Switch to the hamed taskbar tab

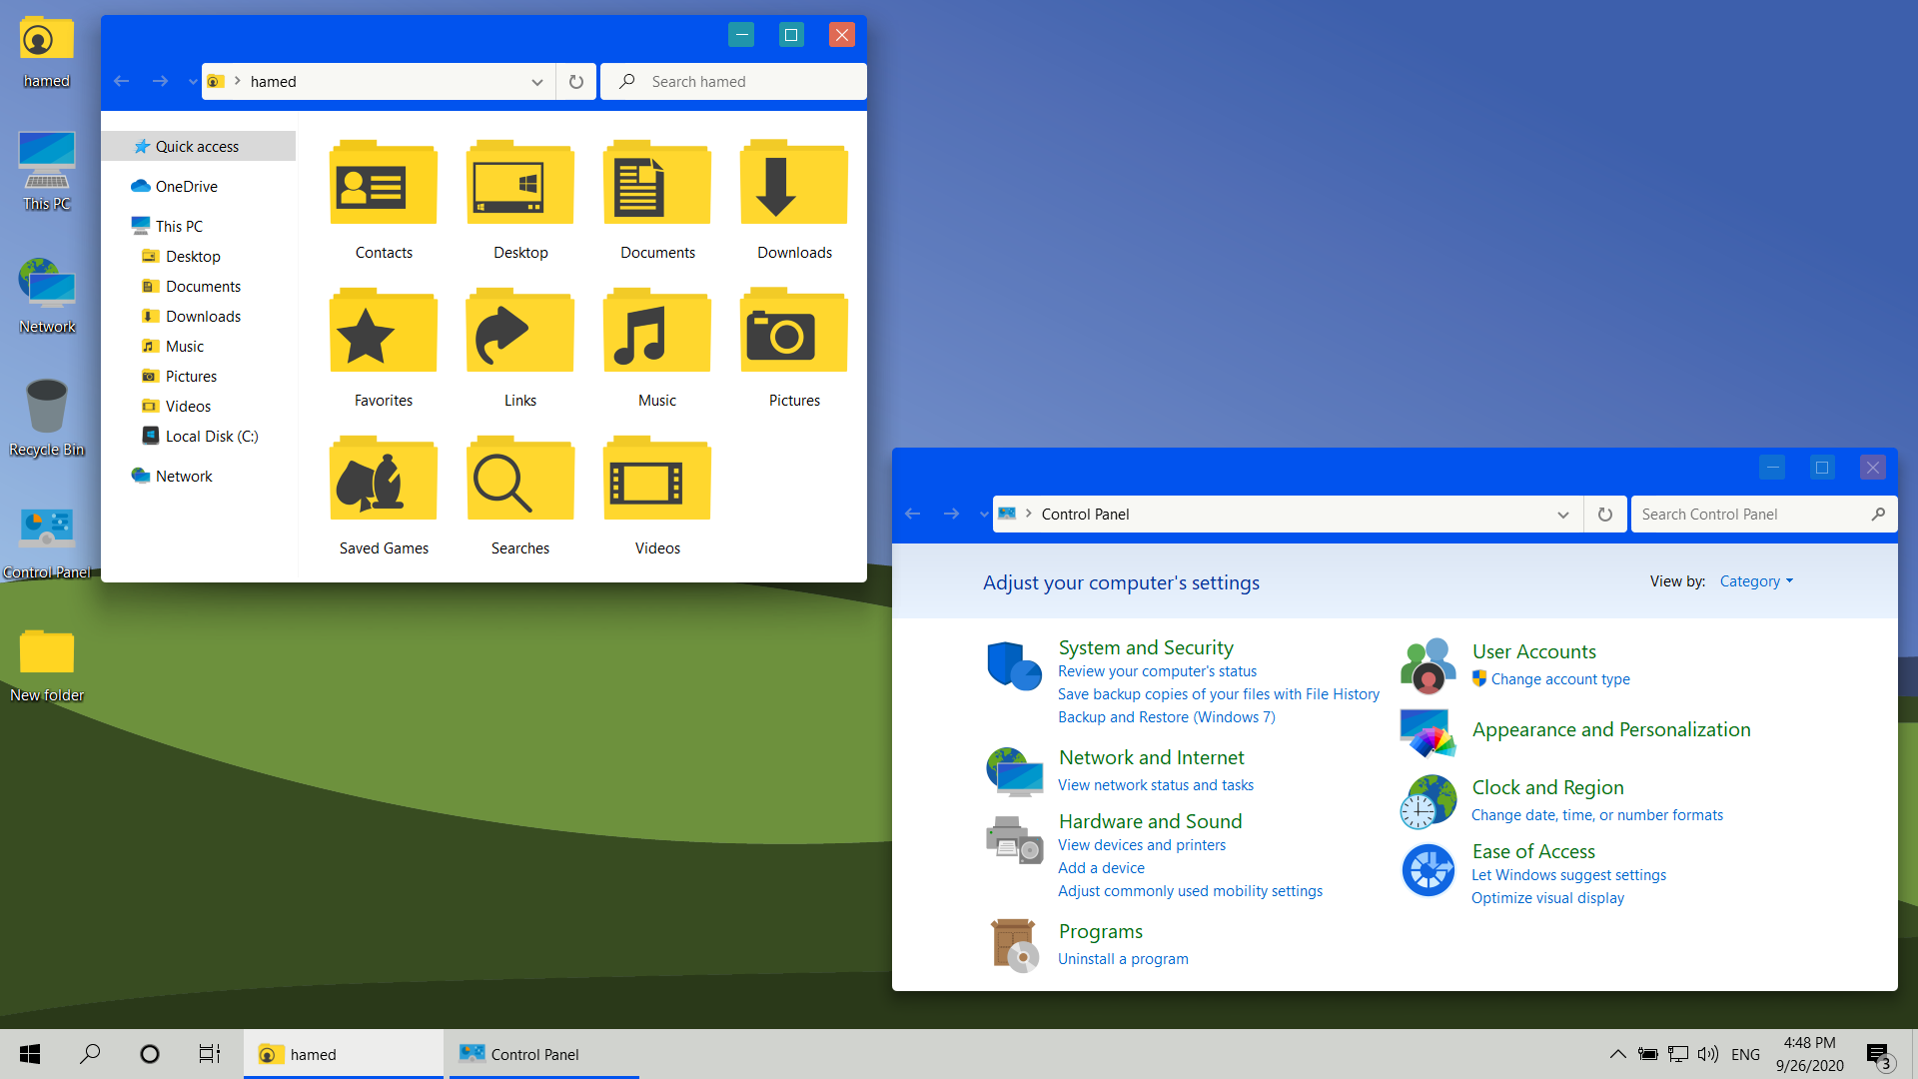tap(312, 1053)
